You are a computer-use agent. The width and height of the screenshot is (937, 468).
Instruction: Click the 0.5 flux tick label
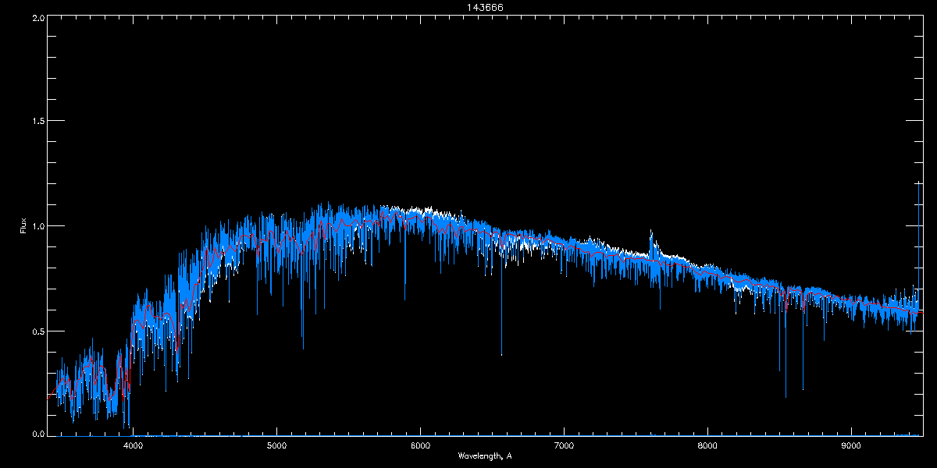point(37,330)
